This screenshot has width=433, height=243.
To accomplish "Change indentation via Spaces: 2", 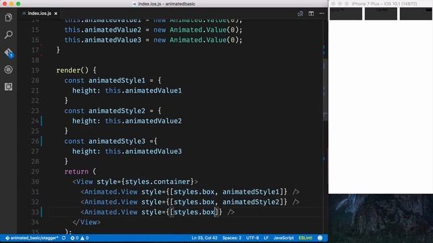I will [231, 238].
